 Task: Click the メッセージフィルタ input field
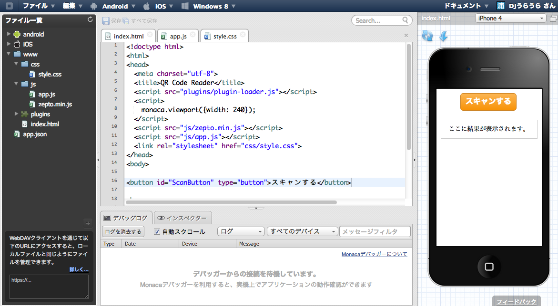click(x=375, y=231)
